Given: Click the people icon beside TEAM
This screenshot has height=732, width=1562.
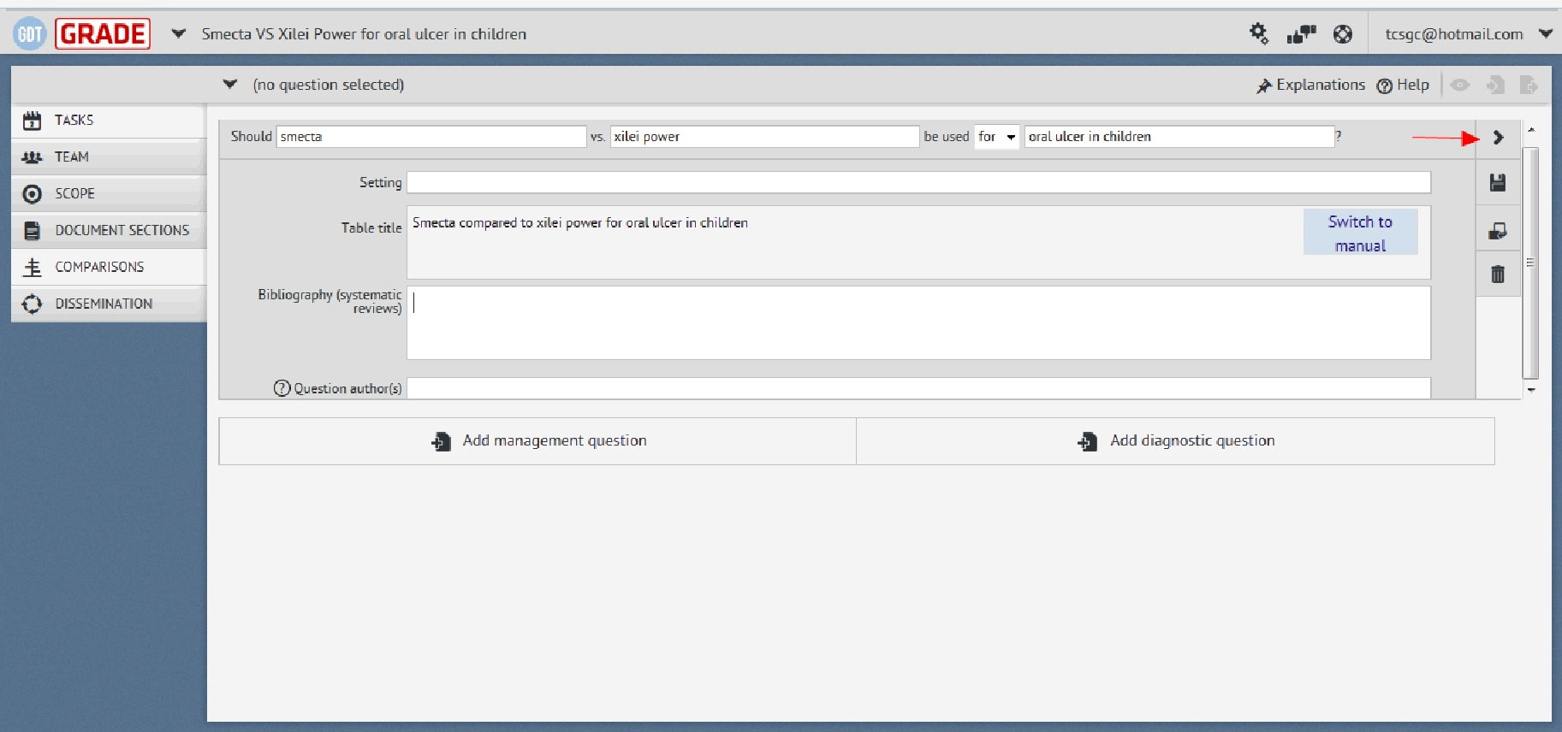Looking at the screenshot, I should tap(32, 157).
